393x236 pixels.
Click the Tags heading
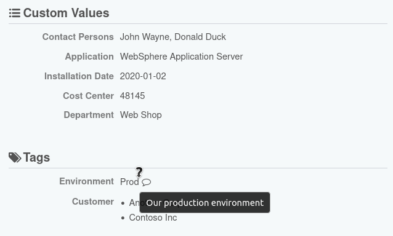36,157
